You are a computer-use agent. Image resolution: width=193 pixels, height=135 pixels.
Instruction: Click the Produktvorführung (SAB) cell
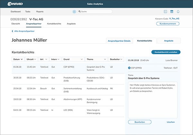coord(72,79)
